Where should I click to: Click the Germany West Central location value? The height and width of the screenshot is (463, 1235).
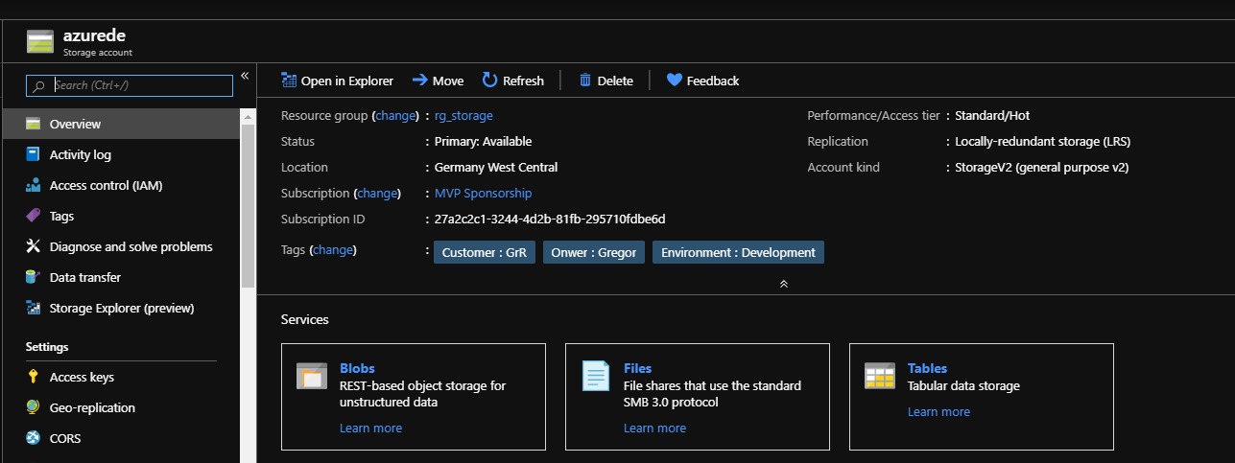tap(496, 167)
